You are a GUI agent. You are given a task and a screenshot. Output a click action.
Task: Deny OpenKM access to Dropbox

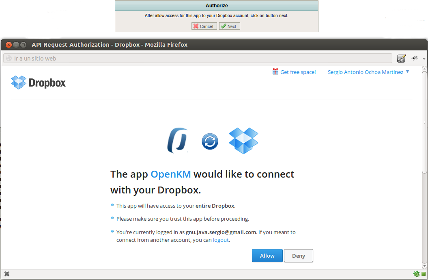[x=298, y=256]
